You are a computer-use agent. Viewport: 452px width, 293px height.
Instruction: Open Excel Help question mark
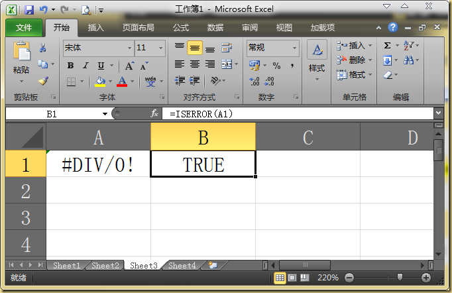[x=392, y=28]
